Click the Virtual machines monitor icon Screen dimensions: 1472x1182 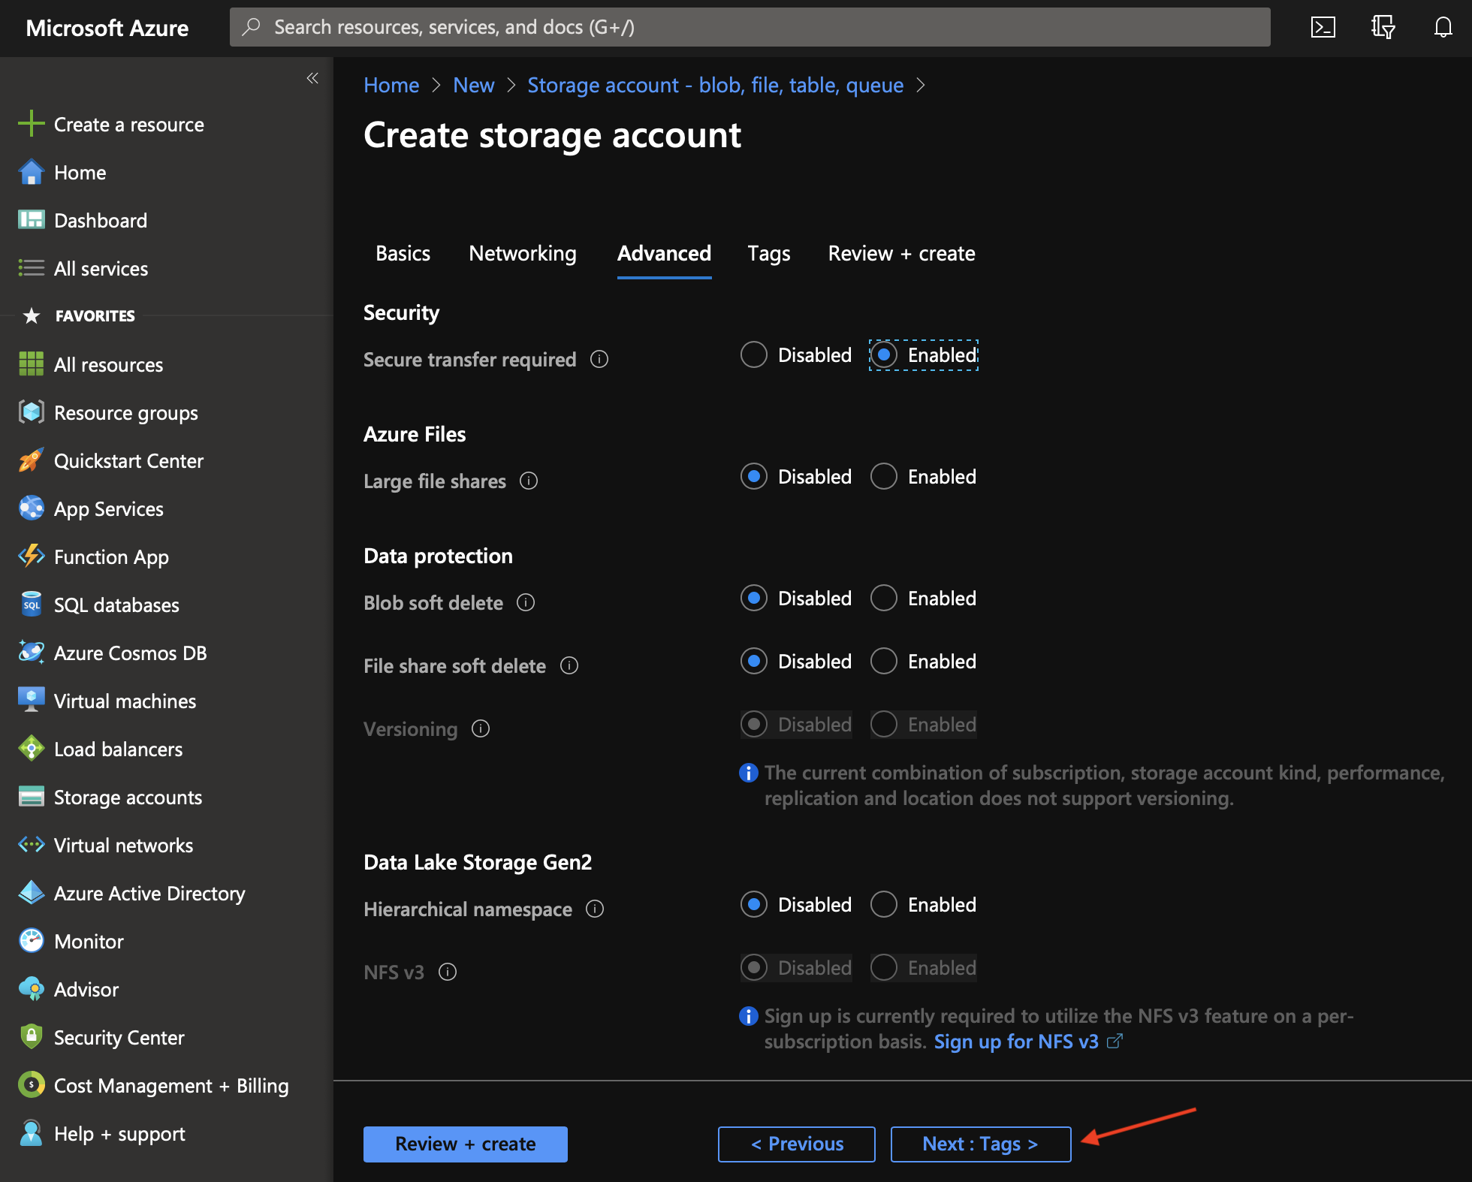pyautogui.click(x=31, y=701)
